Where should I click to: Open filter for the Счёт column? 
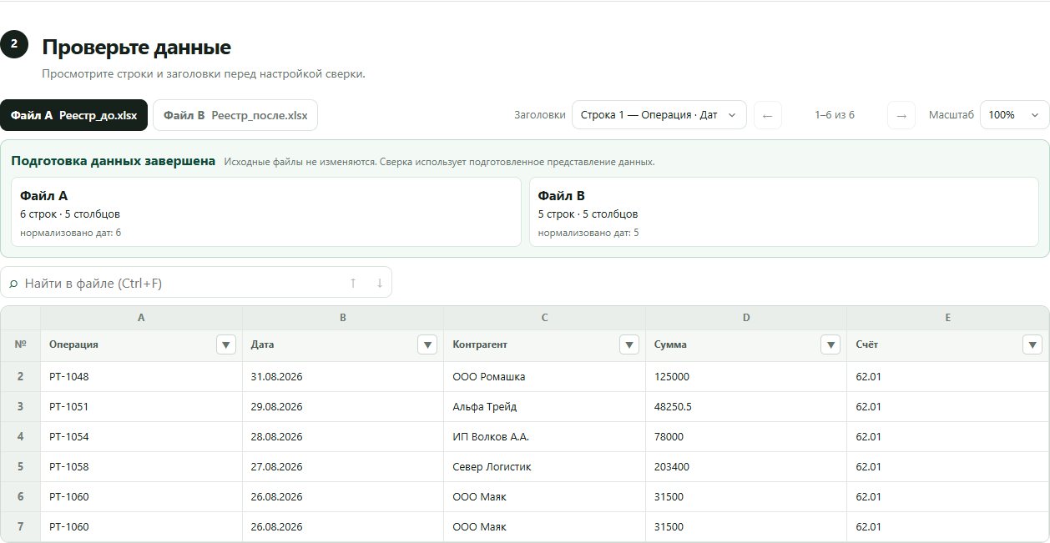pos(1032,344)
